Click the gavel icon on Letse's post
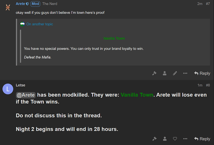Image resolution: width=214 pixels, height=145 pixels. (x=154, y=139)
